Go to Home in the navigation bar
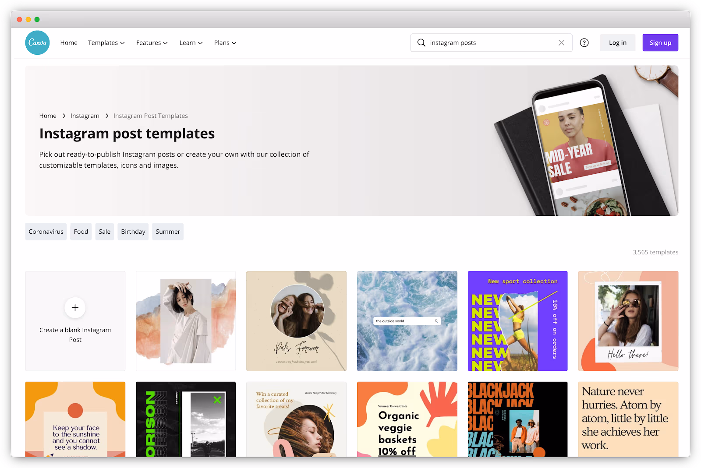This screenshot has width=701, height=468. [69, 42]
